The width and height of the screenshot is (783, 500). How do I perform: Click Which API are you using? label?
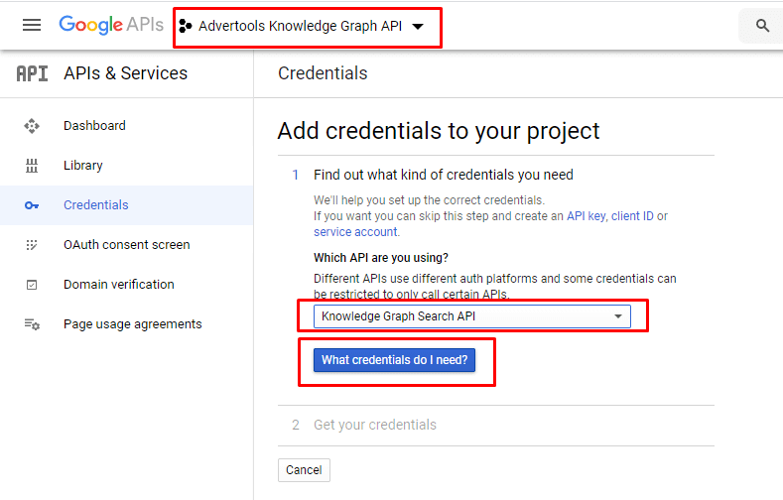tap(380, 258)
